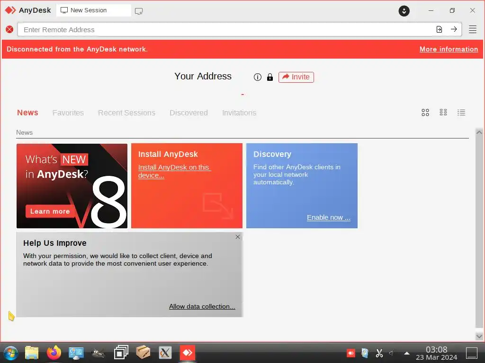
Task: Click the address info icon
Action: click(x=257, y=77)
